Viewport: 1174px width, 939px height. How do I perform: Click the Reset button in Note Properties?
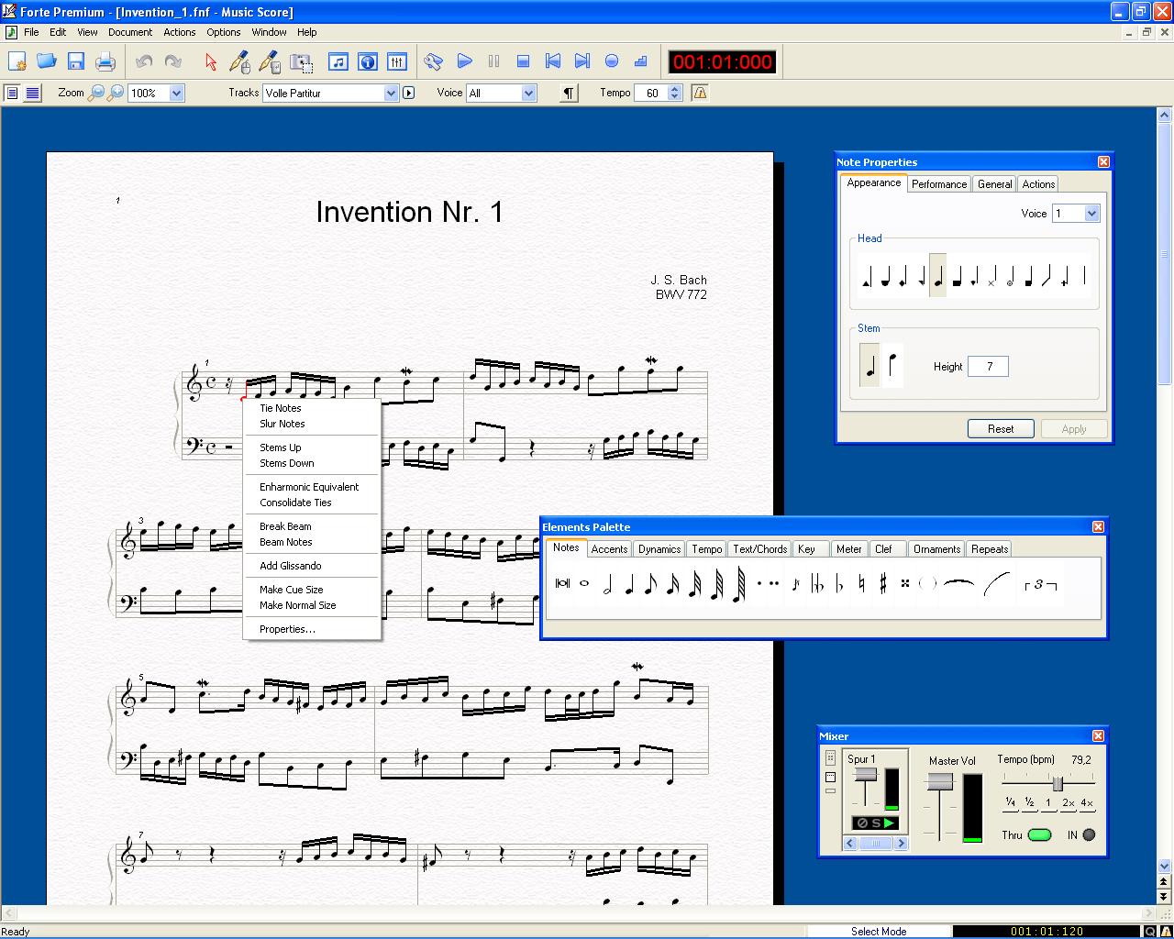1001,428
